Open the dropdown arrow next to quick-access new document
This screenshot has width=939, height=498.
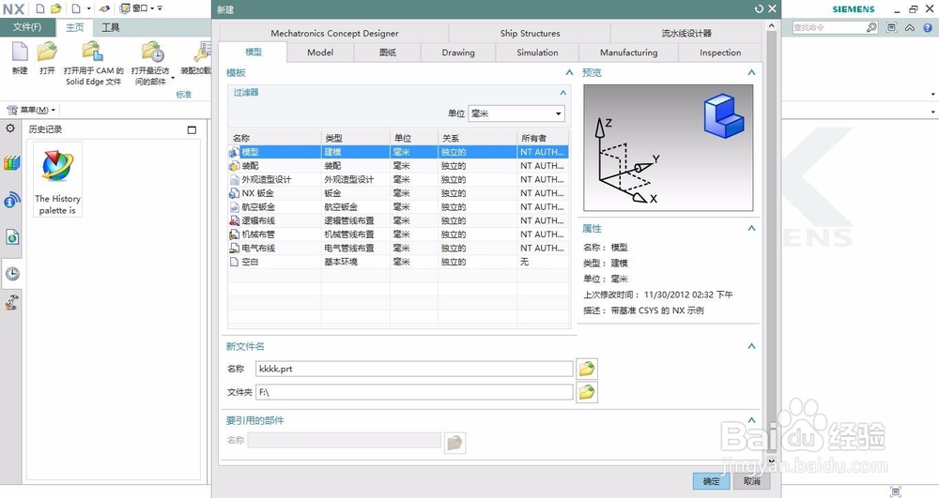[x=89, y=8]
